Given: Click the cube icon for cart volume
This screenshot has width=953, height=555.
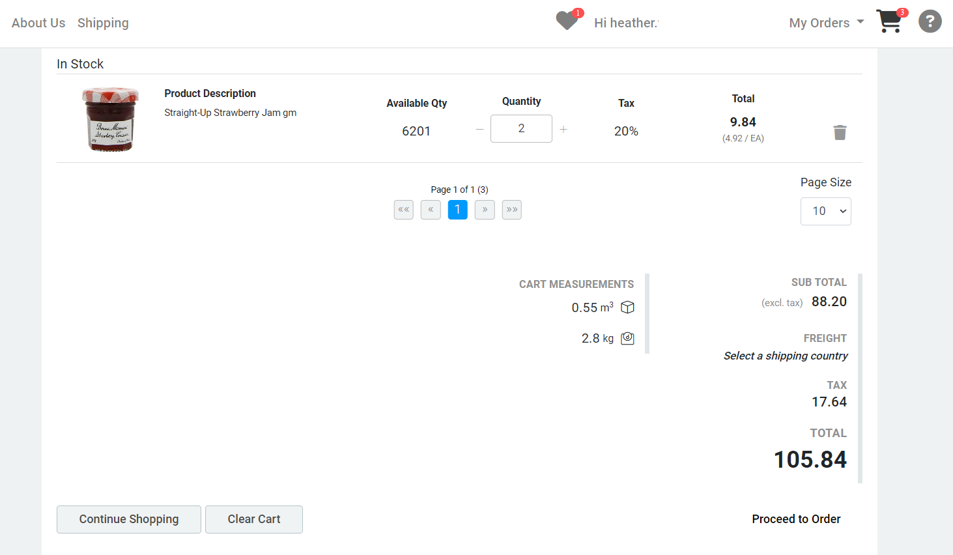Looking at the screenshot, I should coord(627,307).
